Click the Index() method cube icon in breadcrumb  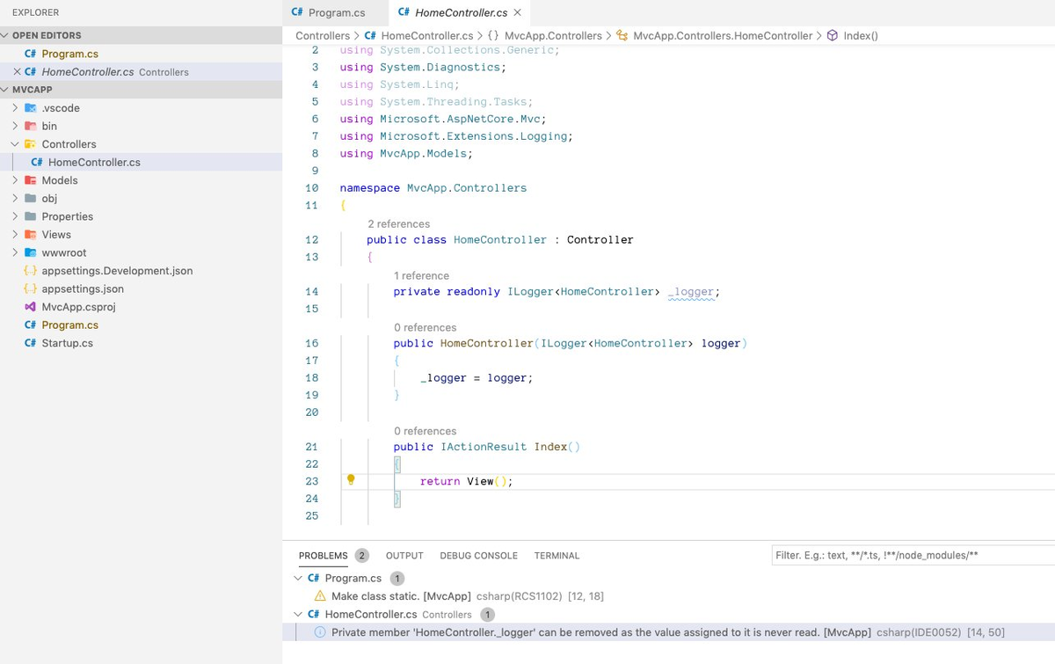[x=833, y=36]
